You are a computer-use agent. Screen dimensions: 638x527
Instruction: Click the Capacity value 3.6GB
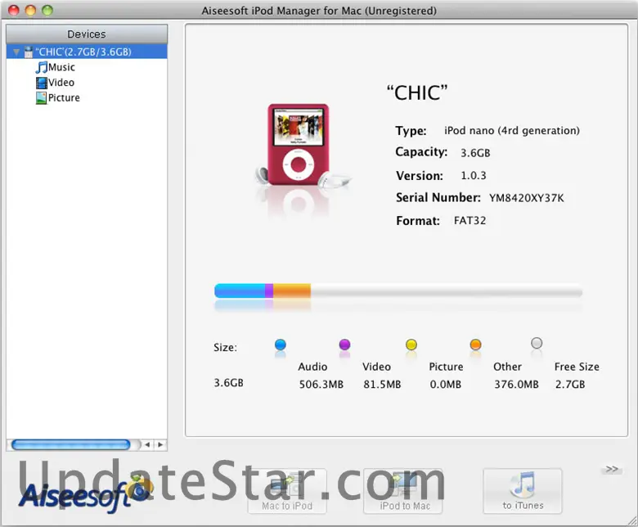tap(475, 153)
